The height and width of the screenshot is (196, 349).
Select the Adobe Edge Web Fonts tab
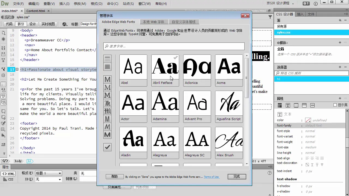click(118, 22)
